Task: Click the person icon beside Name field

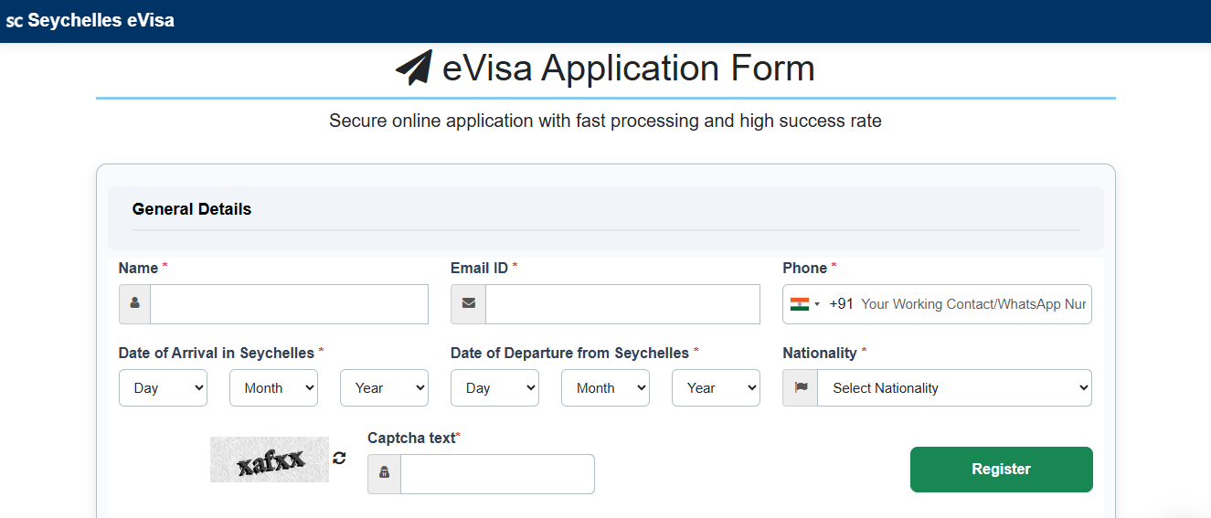Action: tap(135, 304)
